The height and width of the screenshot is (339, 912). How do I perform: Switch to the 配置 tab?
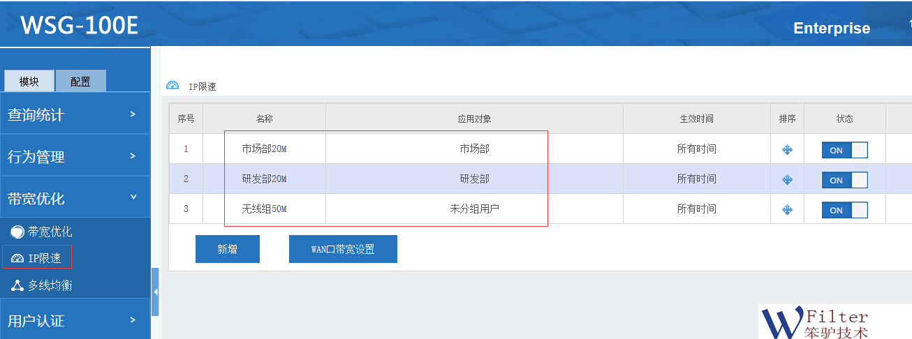(x=80, y=82)
